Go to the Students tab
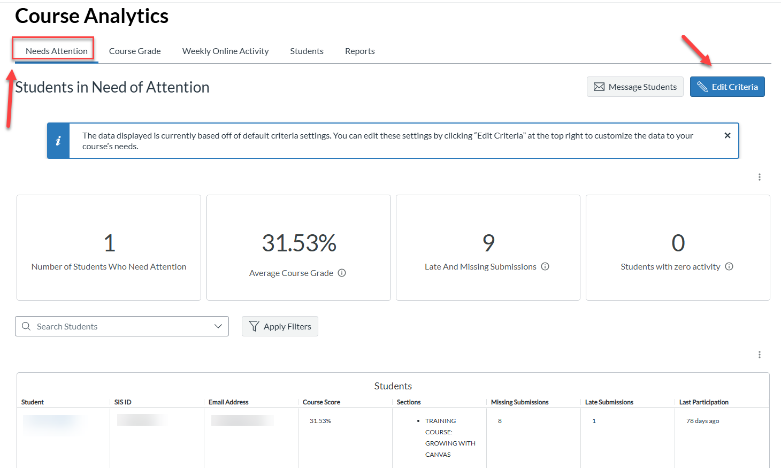The width and height of the screenshot is (781, 468). (307, 51)
